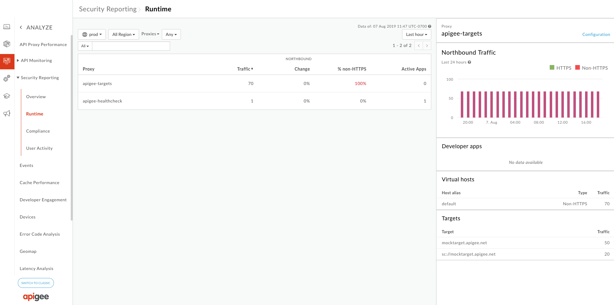Select the apigee-healthcheck proxy row
Image resolution: width=614 pixels, height=305 pixels.
click(x=254, y=101)
